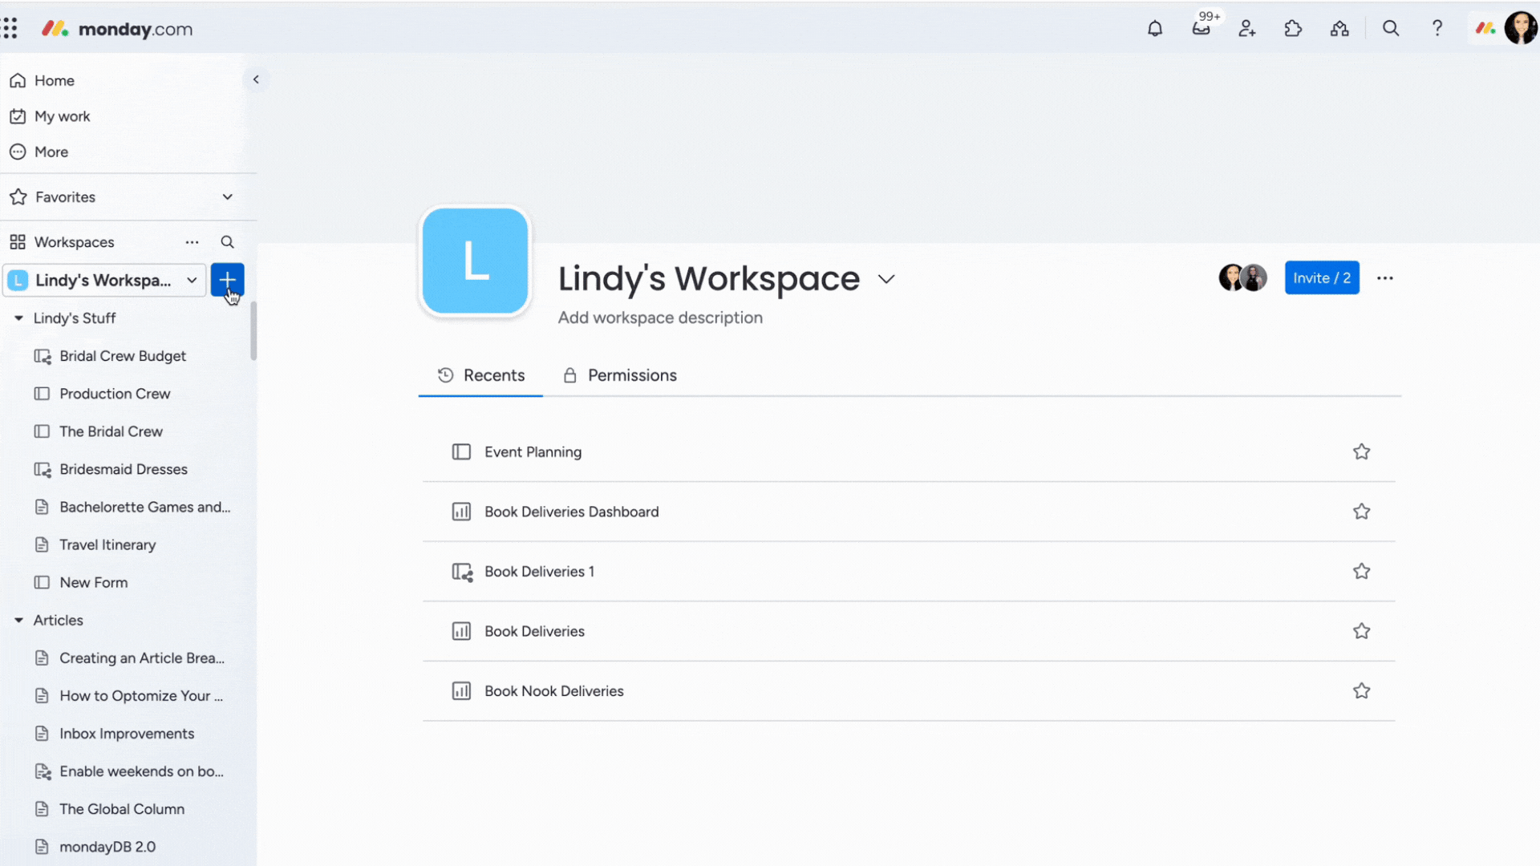Open How to Optomize Your doc

[x=141, y=696]
